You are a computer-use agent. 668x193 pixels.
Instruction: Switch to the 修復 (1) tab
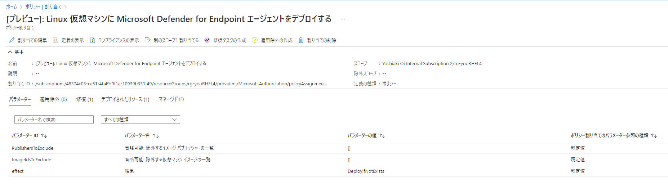pyautogui.click(x=85, y=99)
